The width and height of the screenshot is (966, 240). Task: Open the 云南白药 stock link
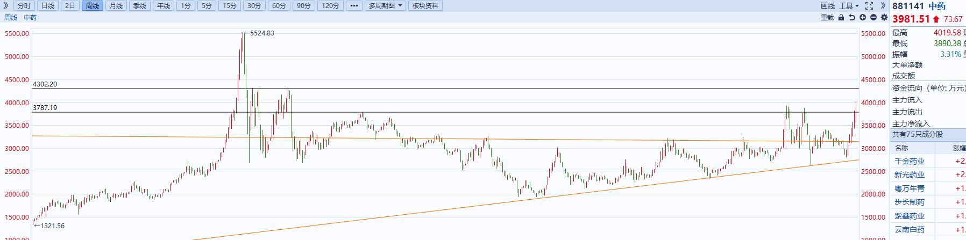pos(910,230)
